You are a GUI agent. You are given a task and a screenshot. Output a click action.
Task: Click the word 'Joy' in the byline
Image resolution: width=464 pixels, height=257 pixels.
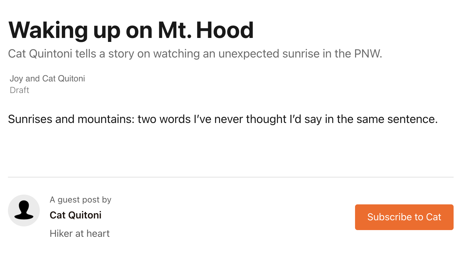(16, 79)
